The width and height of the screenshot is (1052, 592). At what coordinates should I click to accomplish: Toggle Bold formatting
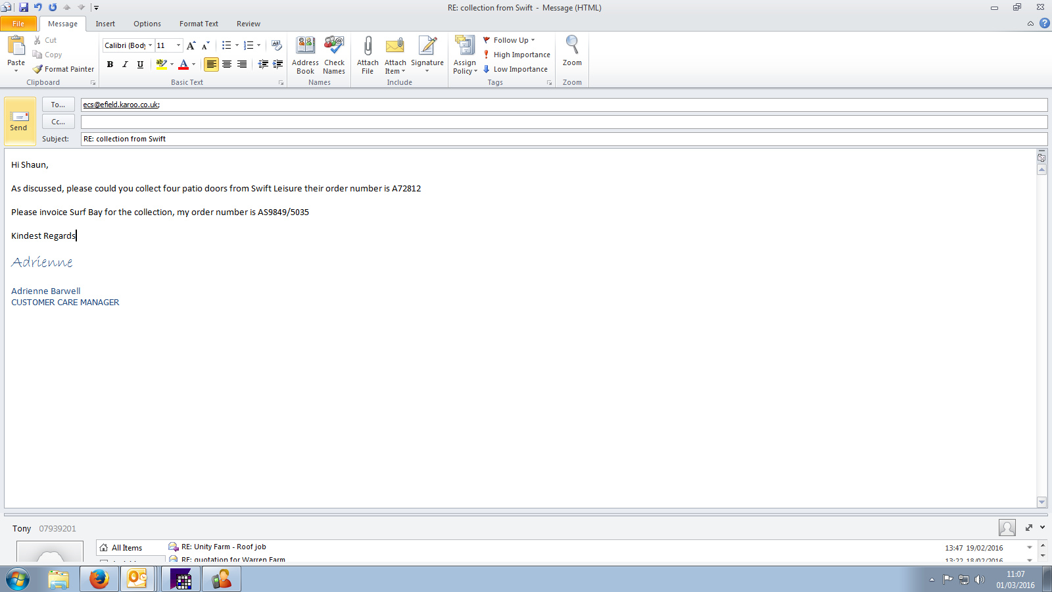tap(110, 64)
